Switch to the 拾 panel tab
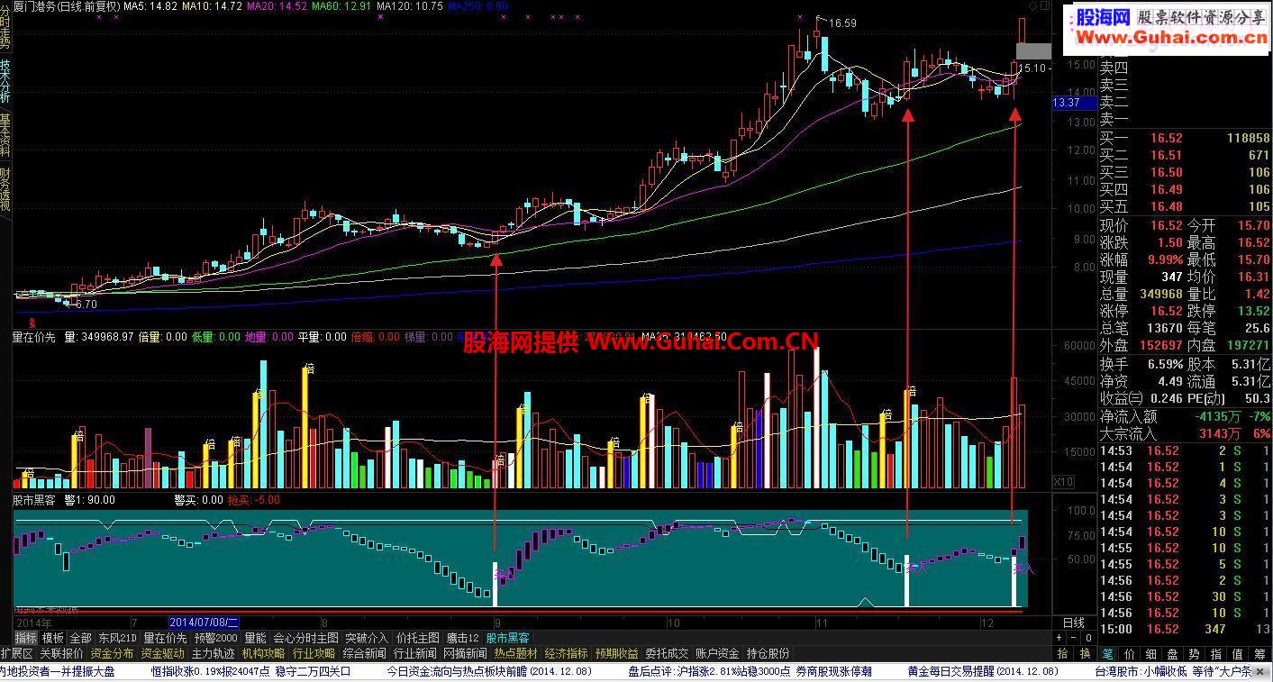The height and width of the screenshot is (682, 1273). click(x=1063, y=653)
